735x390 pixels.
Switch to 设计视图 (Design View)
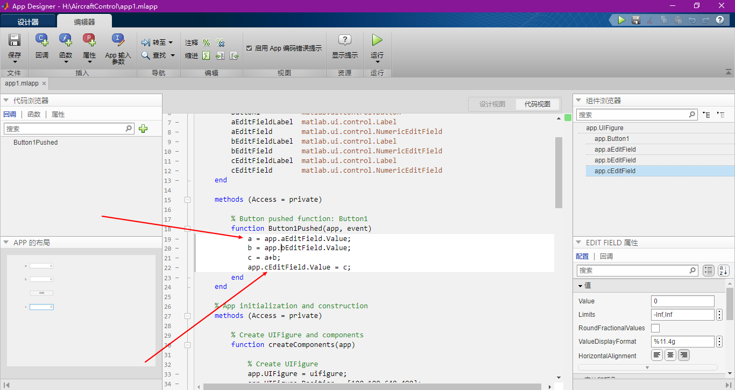(492, 104)
